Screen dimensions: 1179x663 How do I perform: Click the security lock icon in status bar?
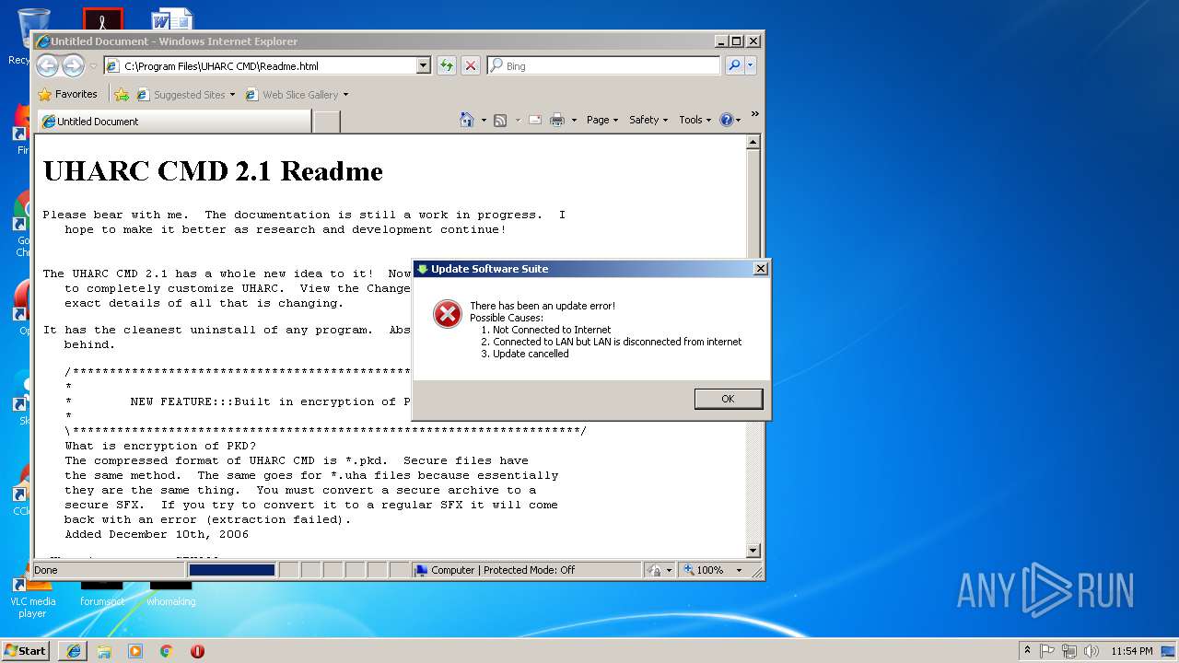pos(654,570)
